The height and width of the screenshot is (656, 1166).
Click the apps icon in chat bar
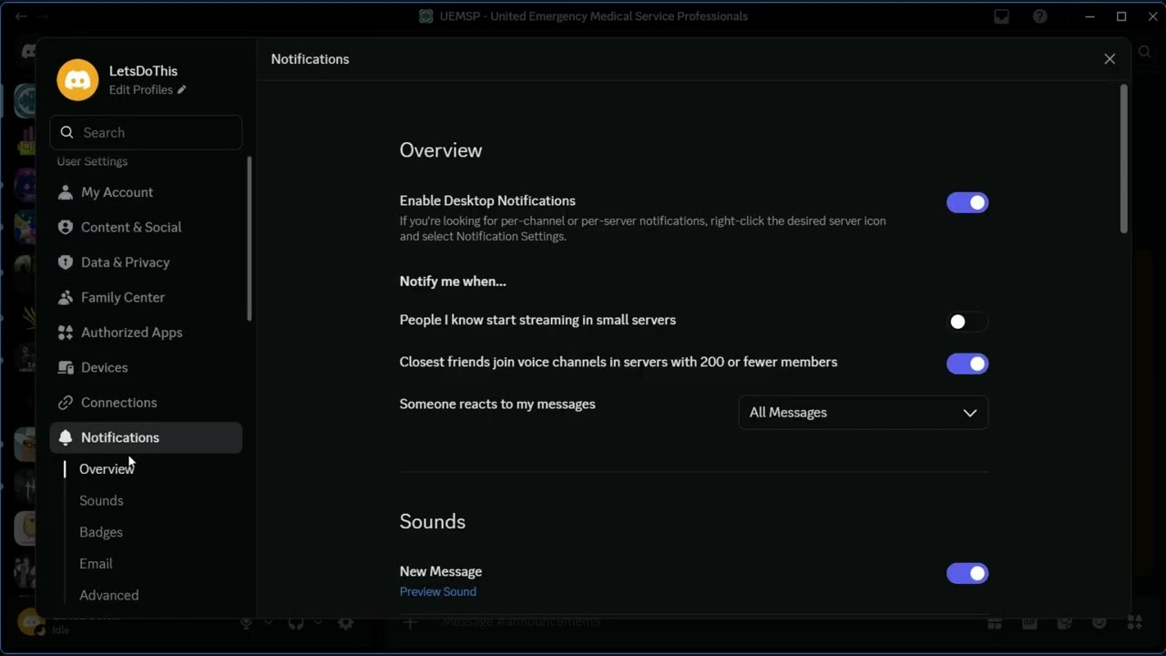coord(1134,622)
